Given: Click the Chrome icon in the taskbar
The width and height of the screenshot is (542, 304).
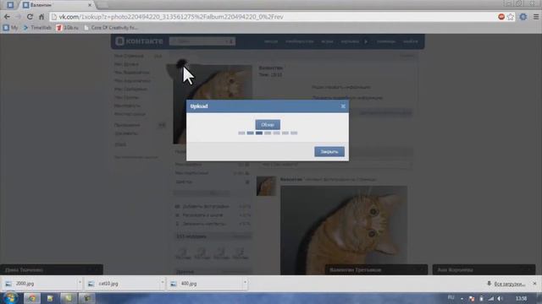Looking at the screenshot, I should point(32,298).
